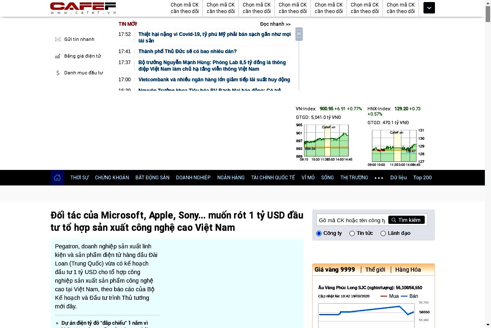491x328 pixels.
Task: Switch to the Thế giới tab
Action: click(375, 270)
